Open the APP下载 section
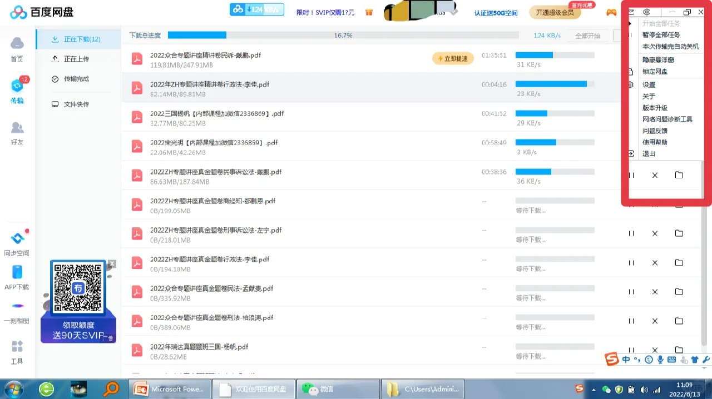712x399 pixels. 17,278
